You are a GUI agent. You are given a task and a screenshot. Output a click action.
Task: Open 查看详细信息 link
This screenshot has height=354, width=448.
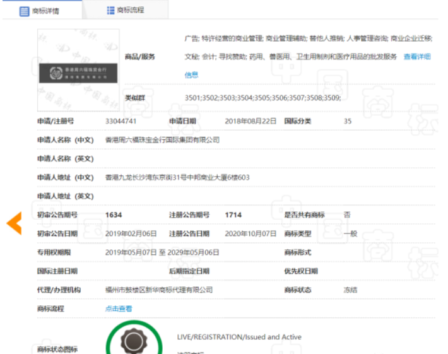417,57
